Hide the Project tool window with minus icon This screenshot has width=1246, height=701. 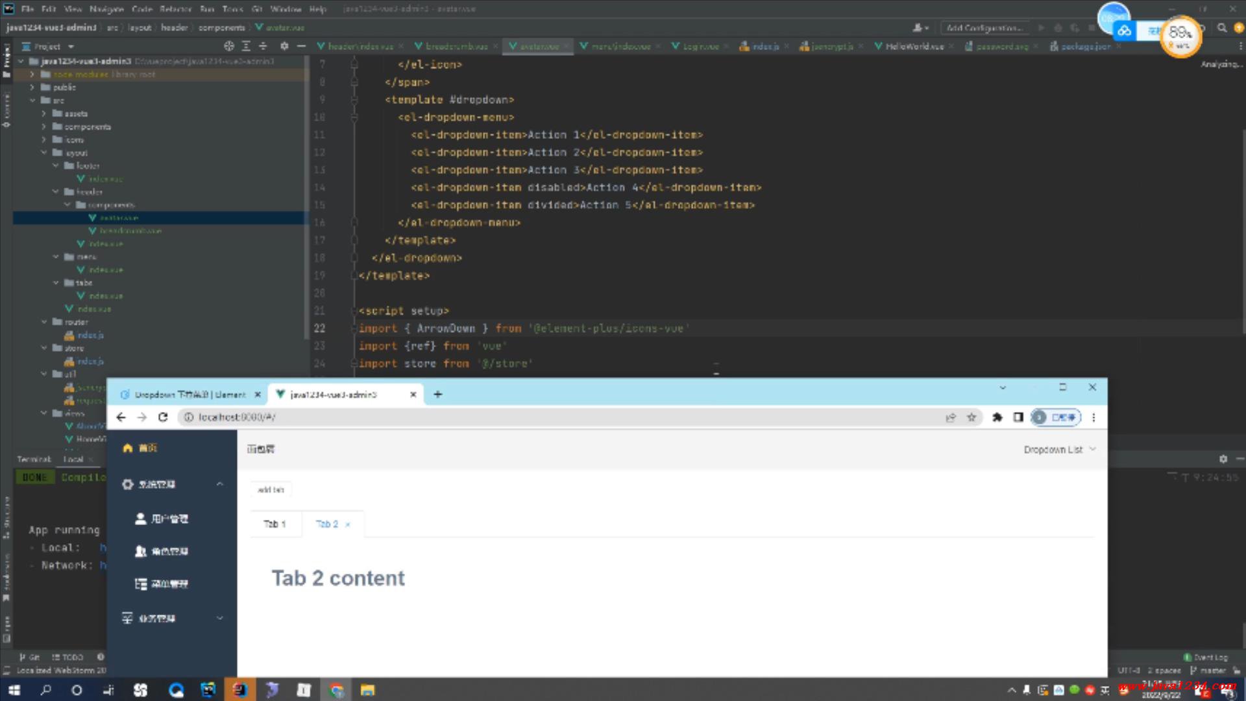301,46
